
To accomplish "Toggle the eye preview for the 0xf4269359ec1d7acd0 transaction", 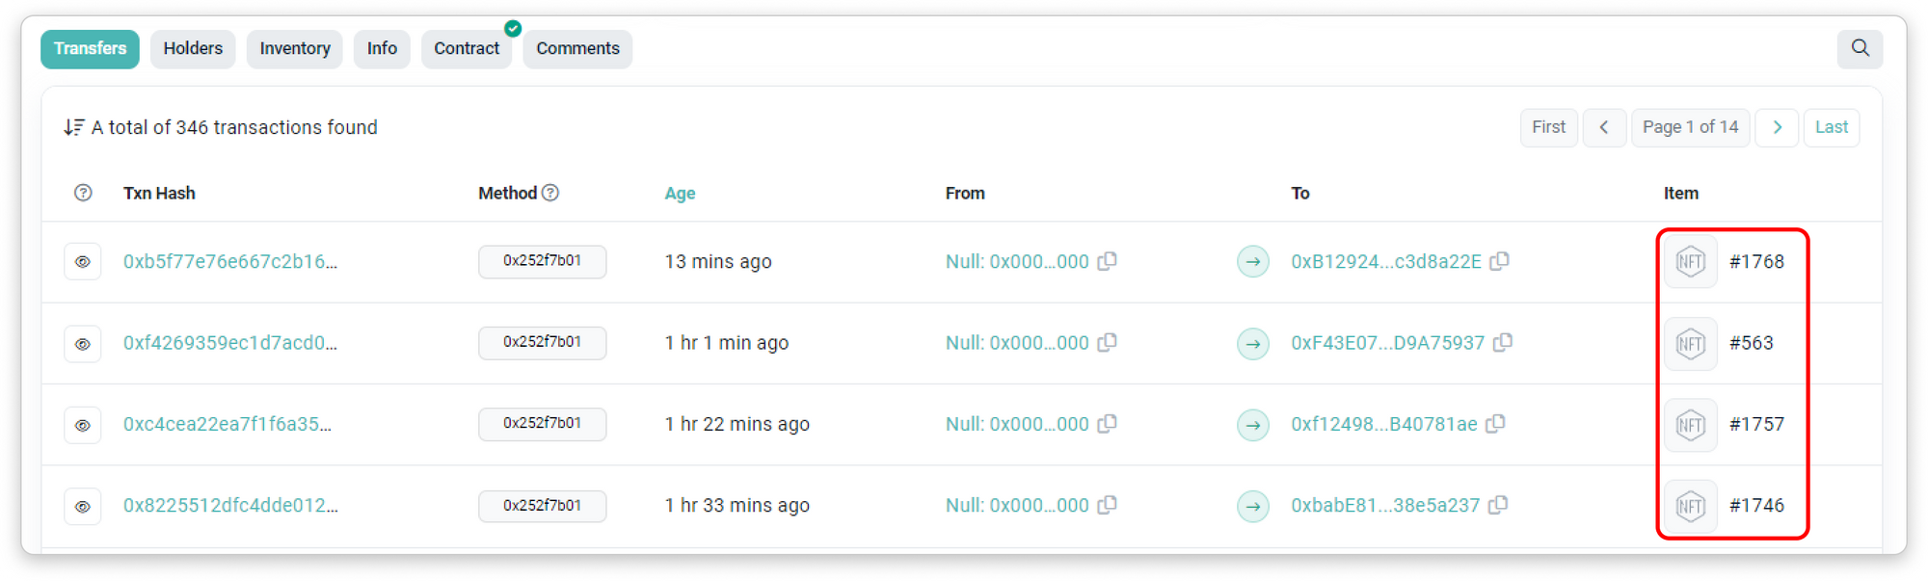I will pyautogui.click(x=83, y=344).
